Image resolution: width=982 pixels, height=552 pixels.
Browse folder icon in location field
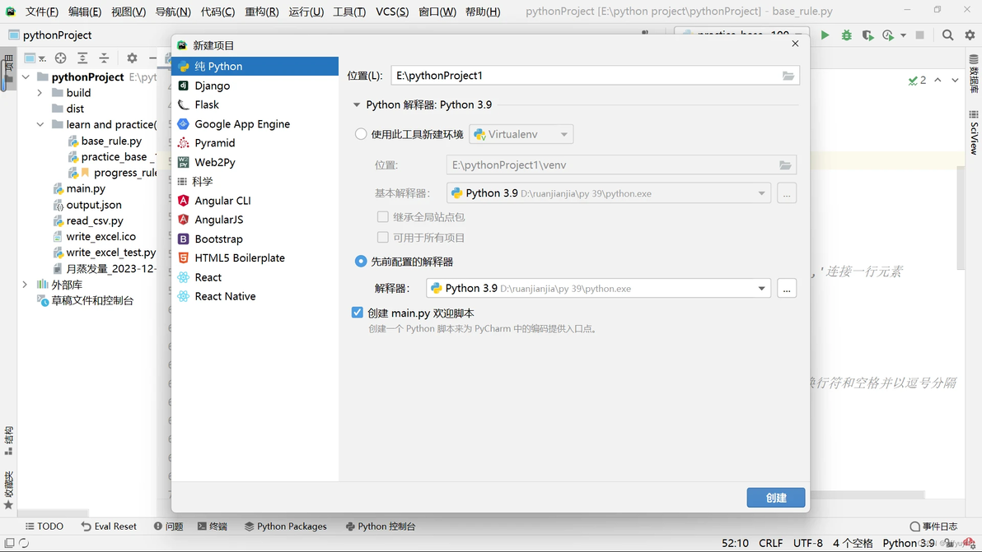[x=788, y=76]
